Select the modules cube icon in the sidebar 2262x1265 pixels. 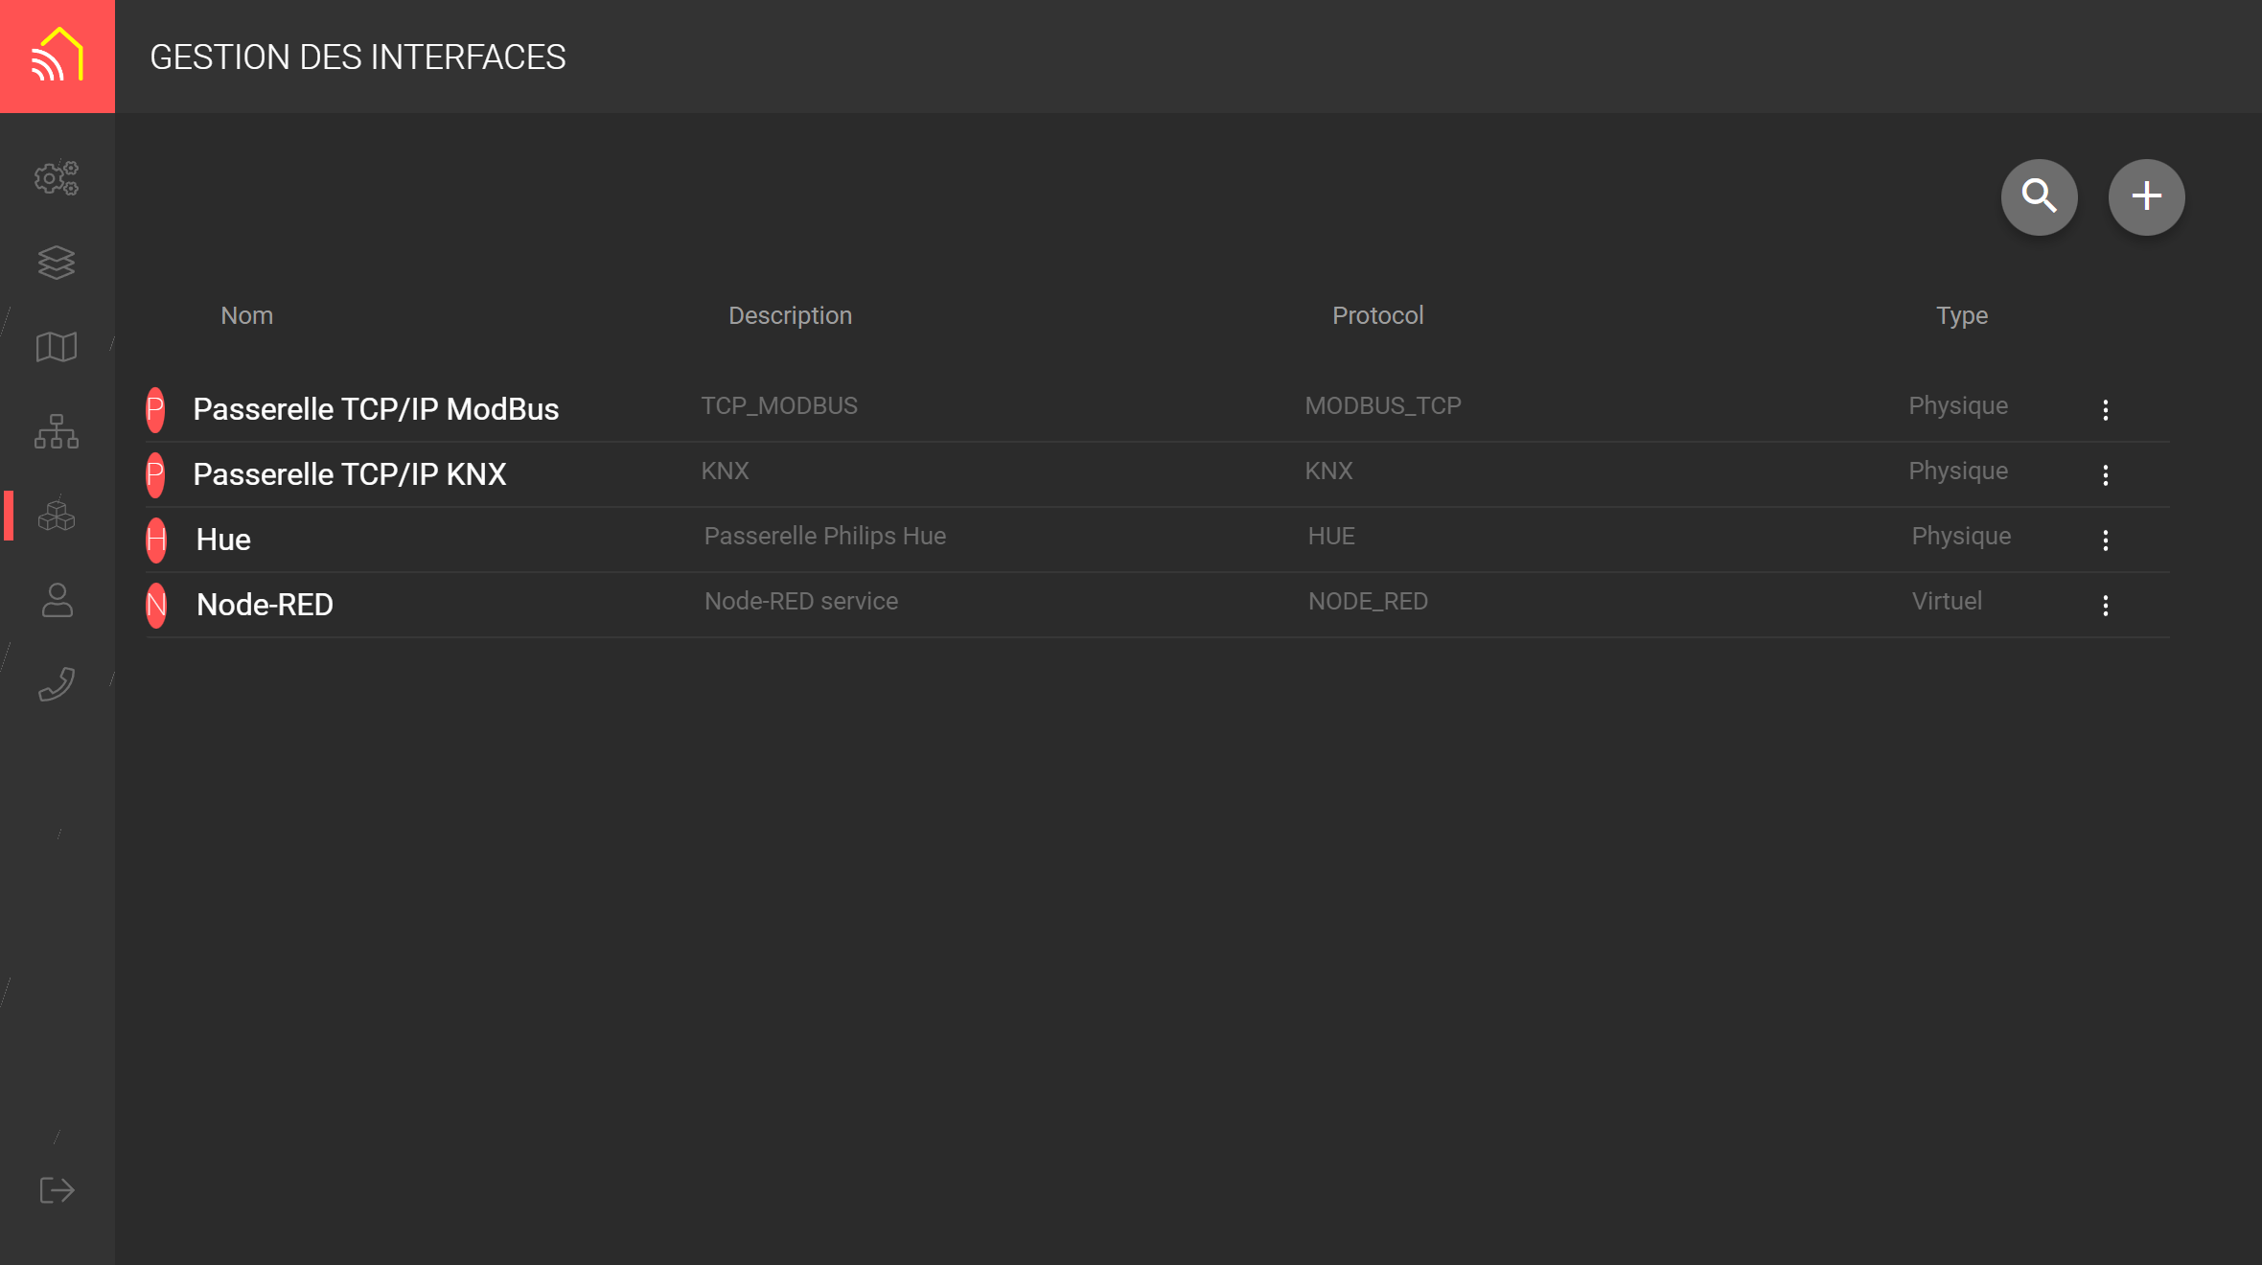tap(57, 517)
